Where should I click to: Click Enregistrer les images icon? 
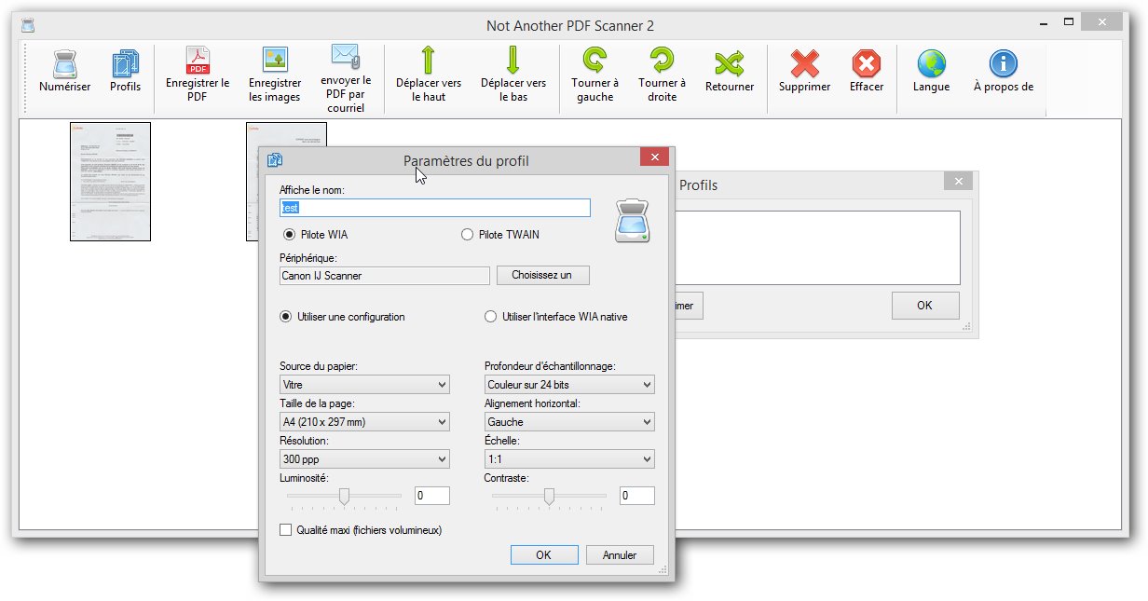(275, 61)
